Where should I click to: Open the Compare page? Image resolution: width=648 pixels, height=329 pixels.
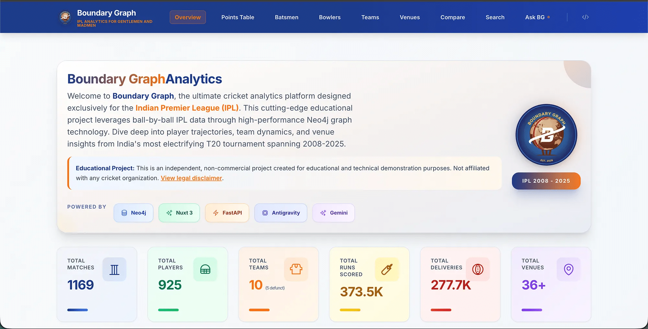point(453,17)
